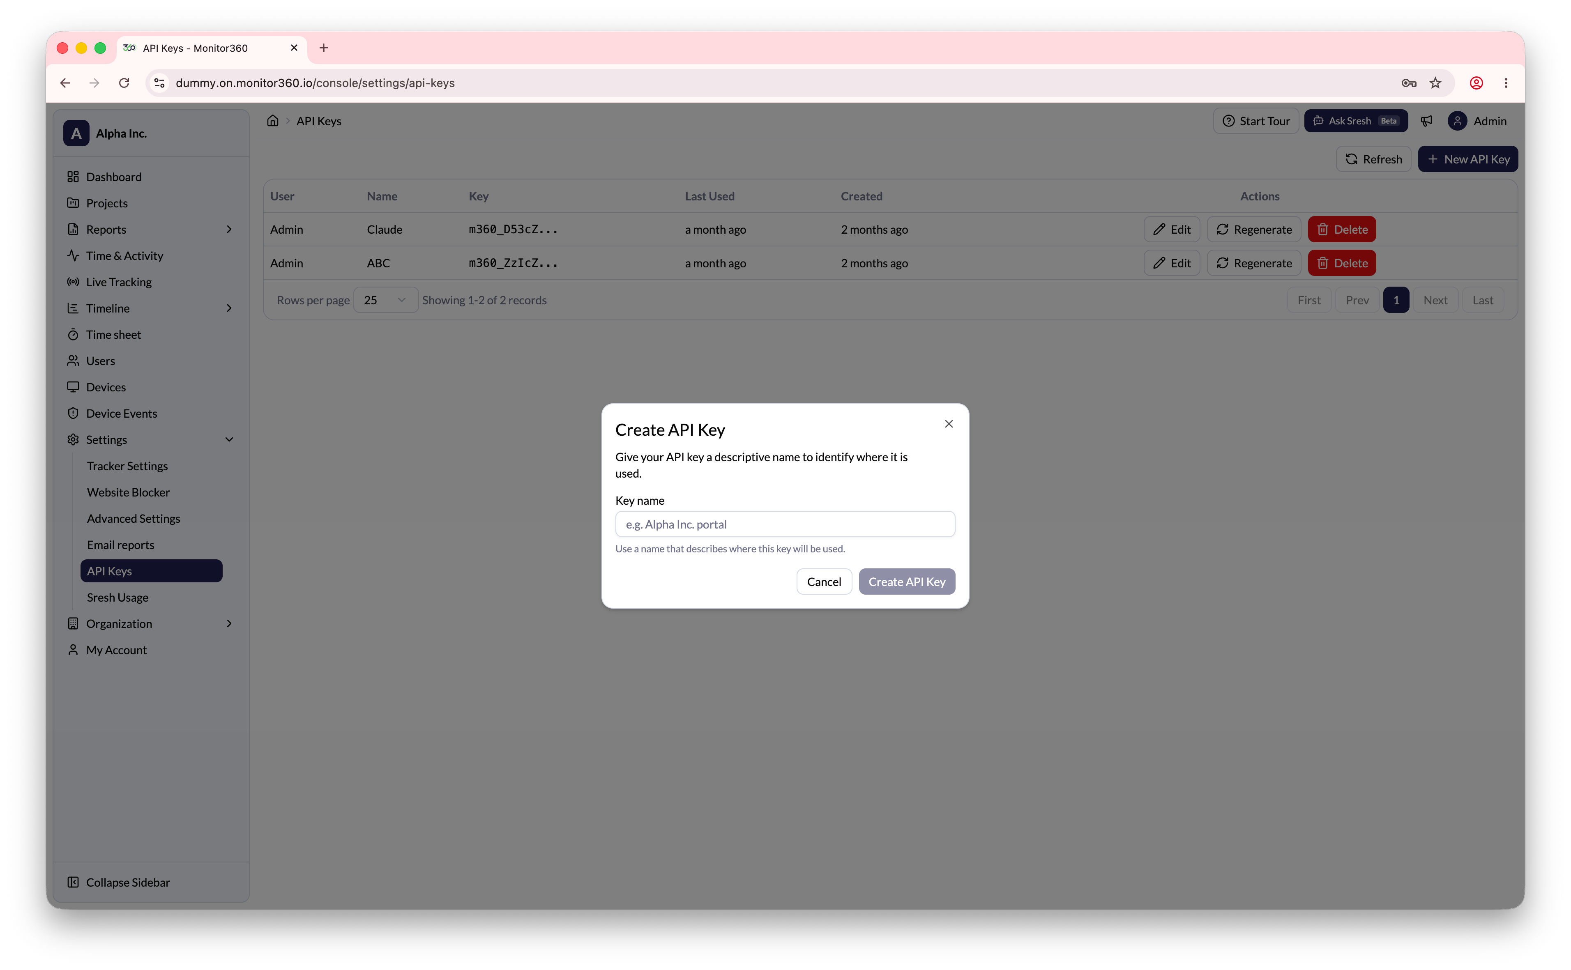Click the address bar URL

click(315, 83)
